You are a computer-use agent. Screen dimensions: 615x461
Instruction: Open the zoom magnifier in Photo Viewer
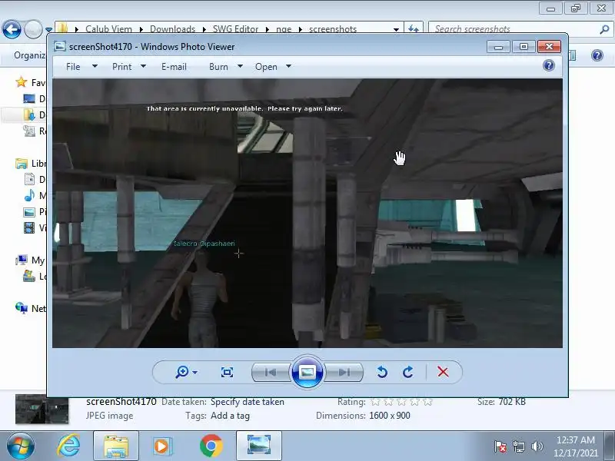click(x=182, y=372)
